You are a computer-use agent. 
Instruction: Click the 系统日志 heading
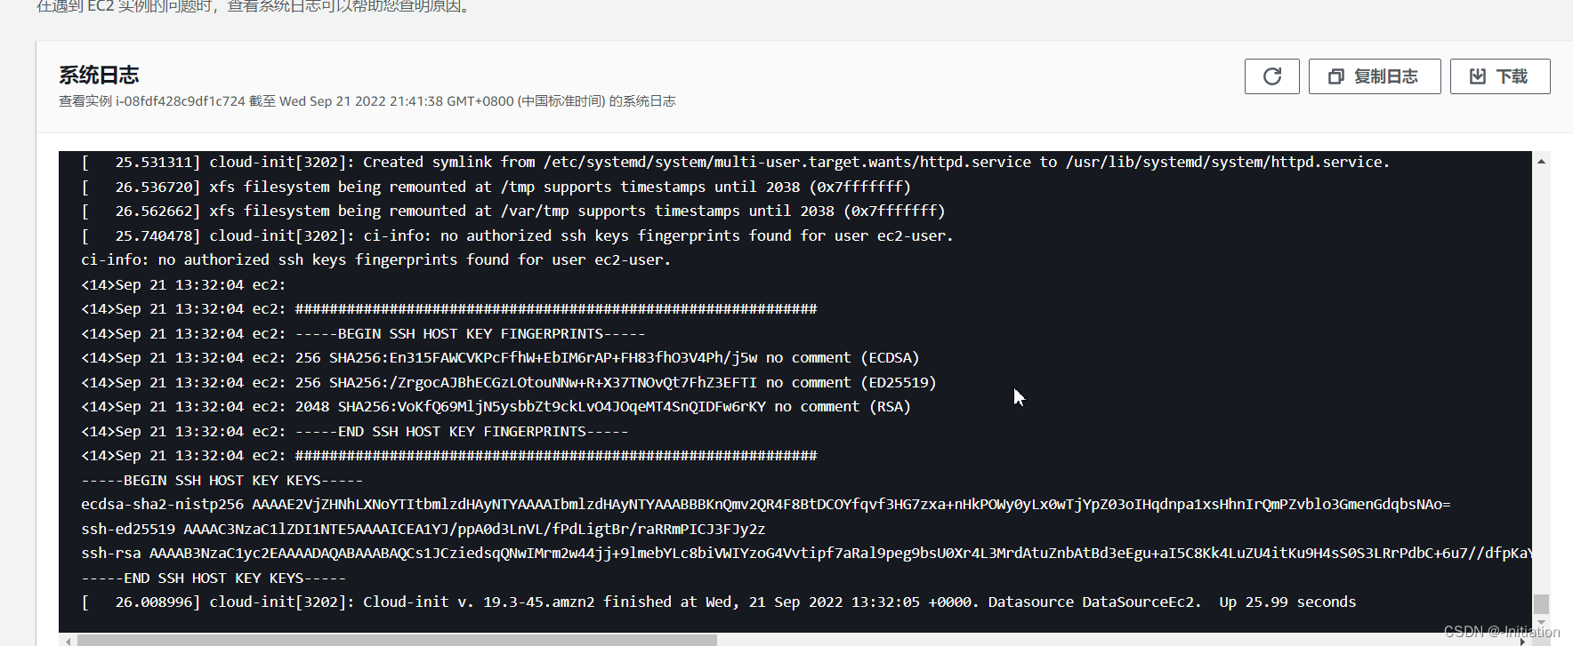(99, 75)
